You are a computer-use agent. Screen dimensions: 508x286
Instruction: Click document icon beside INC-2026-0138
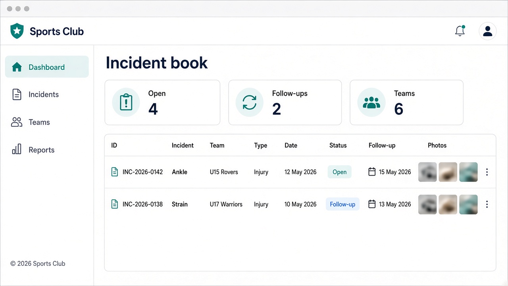114,204
